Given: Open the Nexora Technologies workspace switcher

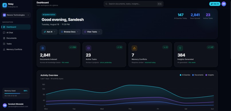Looking at the screenshot, I should (16, 15).
